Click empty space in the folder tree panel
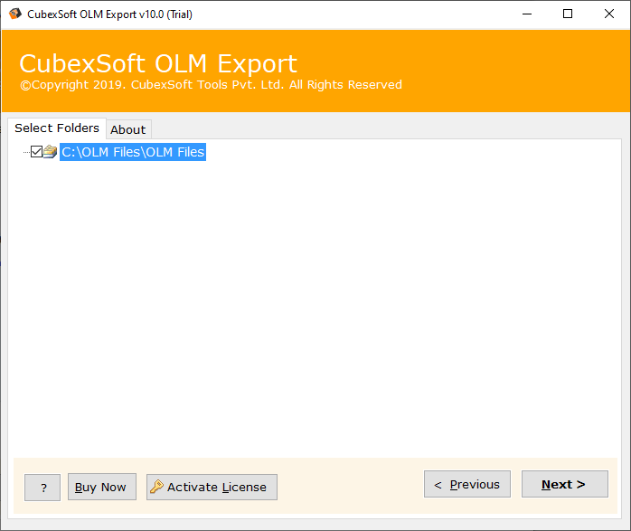631x531 pixels. coord(316,308)
